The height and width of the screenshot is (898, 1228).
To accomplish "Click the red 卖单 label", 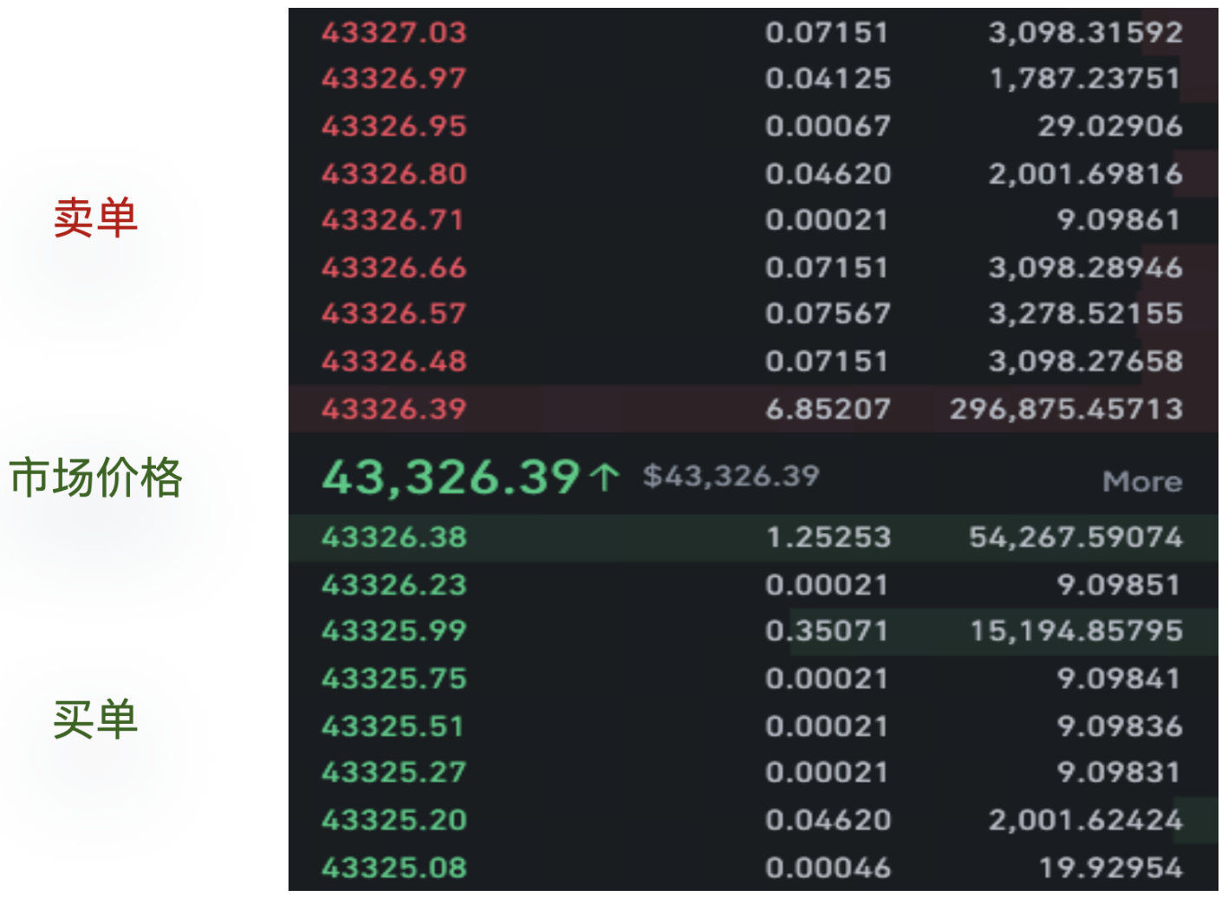I will [95, 217].
